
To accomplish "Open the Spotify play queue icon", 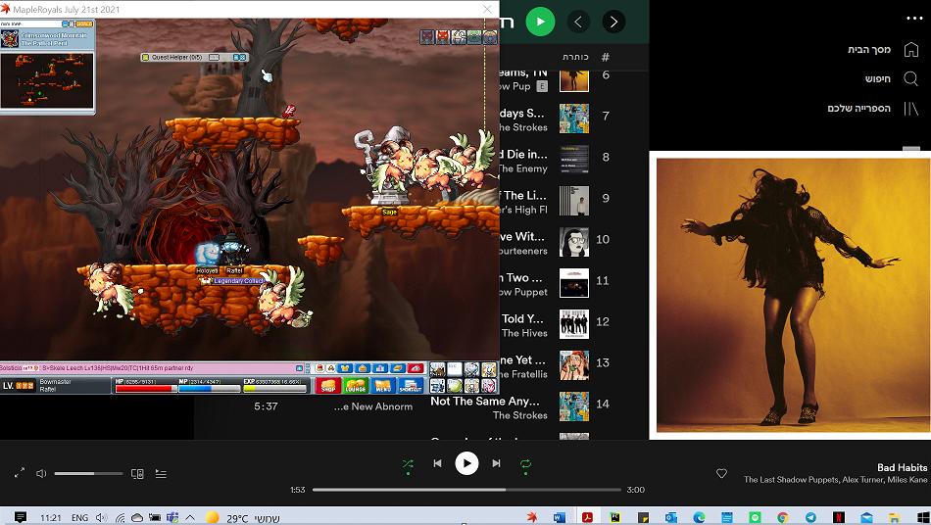I will pyautogui.click(x=161, y=473).
